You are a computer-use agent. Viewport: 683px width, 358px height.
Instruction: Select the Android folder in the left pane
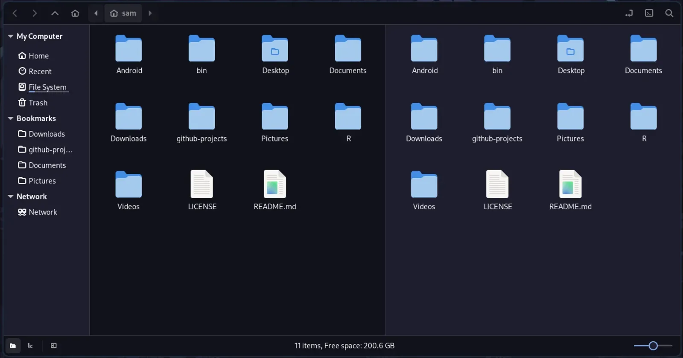128,55
